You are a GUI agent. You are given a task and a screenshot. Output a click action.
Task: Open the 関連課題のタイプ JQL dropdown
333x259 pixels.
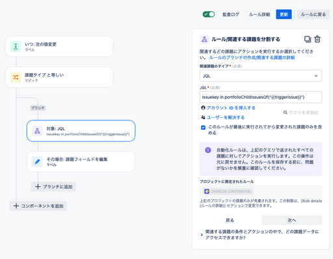261,76
